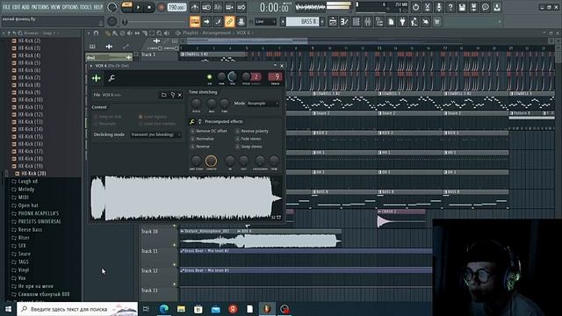Viewport: 562px width, 316px height.
Task: Open the VIEW menu
Action: [x=55, y=7]
